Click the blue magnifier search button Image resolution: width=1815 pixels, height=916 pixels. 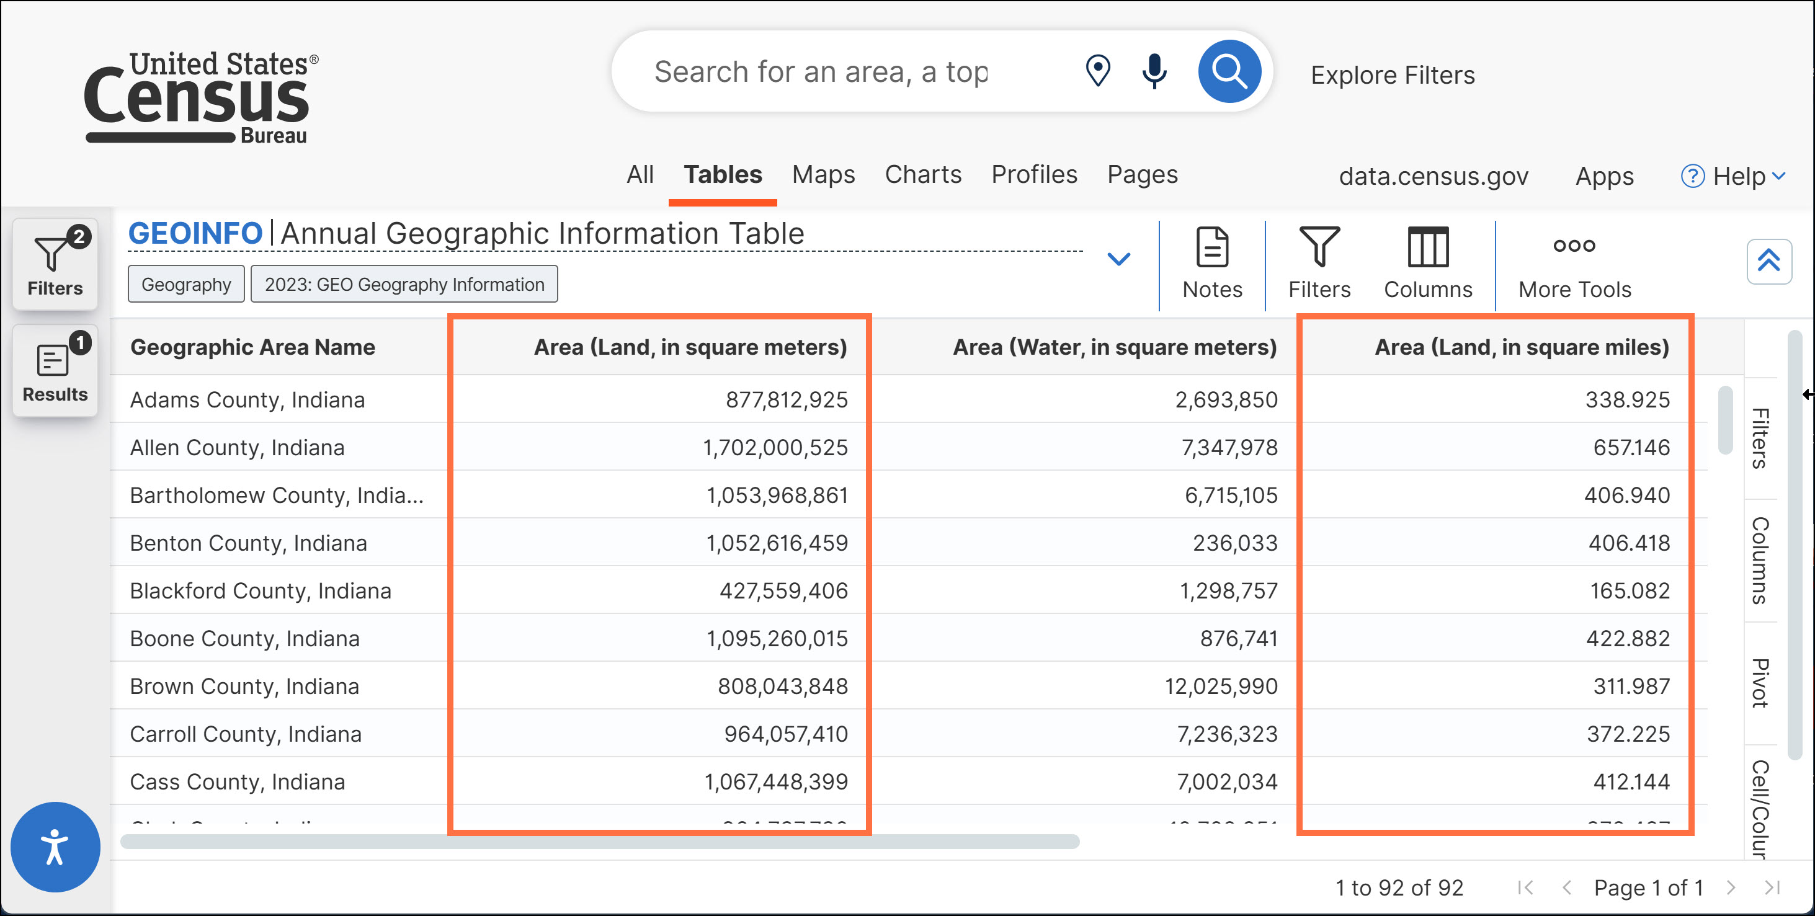[x=1229, y=71]
